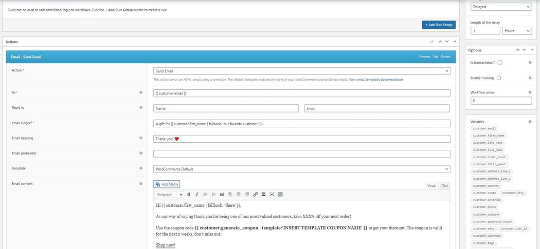Open the Paragraph format dropdown

click(169, 194)
